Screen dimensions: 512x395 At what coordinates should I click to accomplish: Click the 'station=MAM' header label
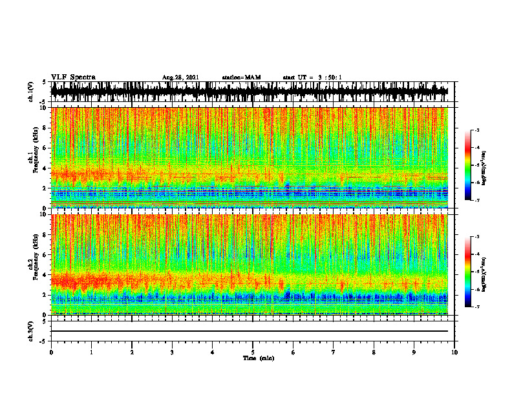[x=242, y=77]
